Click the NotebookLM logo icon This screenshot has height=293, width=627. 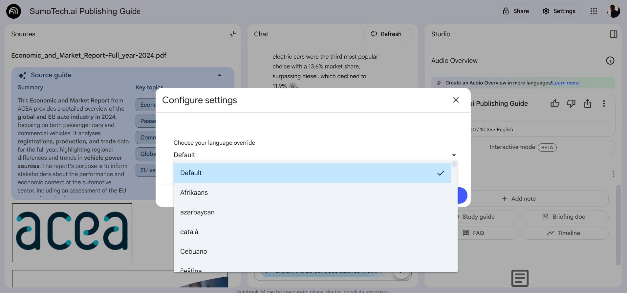click(13, 11)
